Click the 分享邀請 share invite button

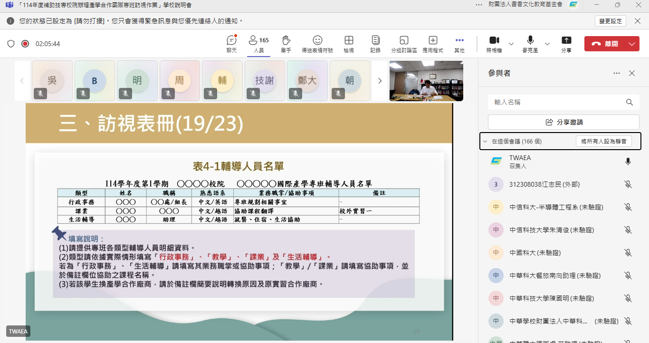pos(563,122)
